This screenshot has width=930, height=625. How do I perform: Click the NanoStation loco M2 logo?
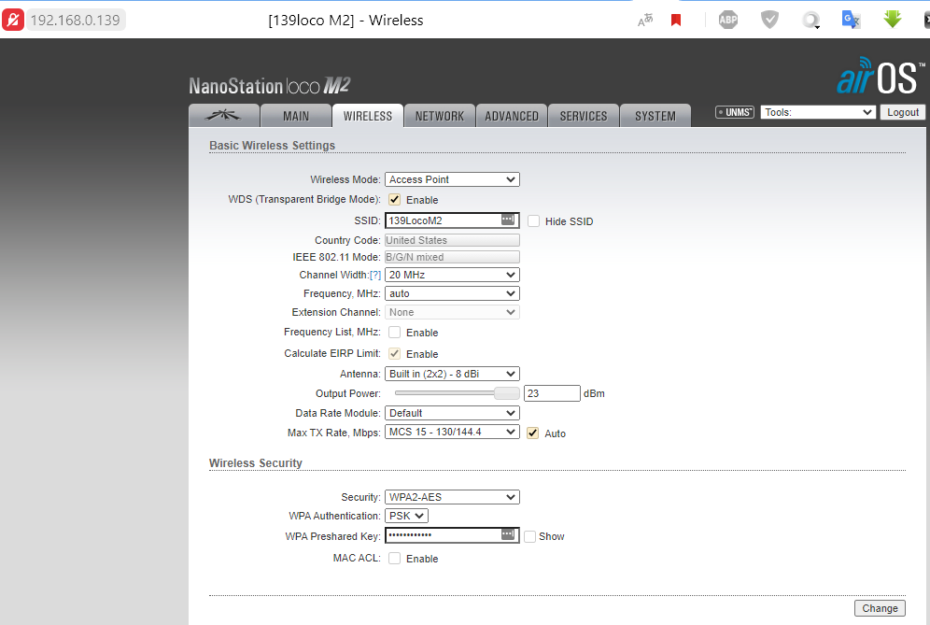269,86
